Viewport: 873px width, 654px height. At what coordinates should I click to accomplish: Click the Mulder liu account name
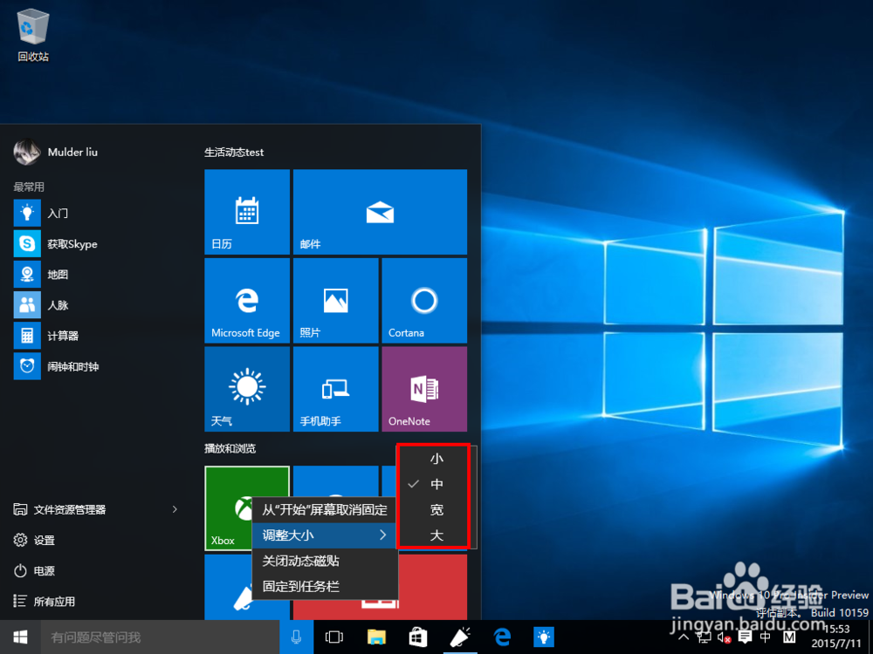[72, 152]
